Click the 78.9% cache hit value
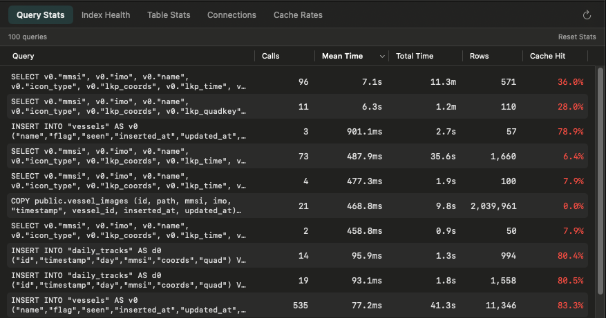 [x=571, y=132]
